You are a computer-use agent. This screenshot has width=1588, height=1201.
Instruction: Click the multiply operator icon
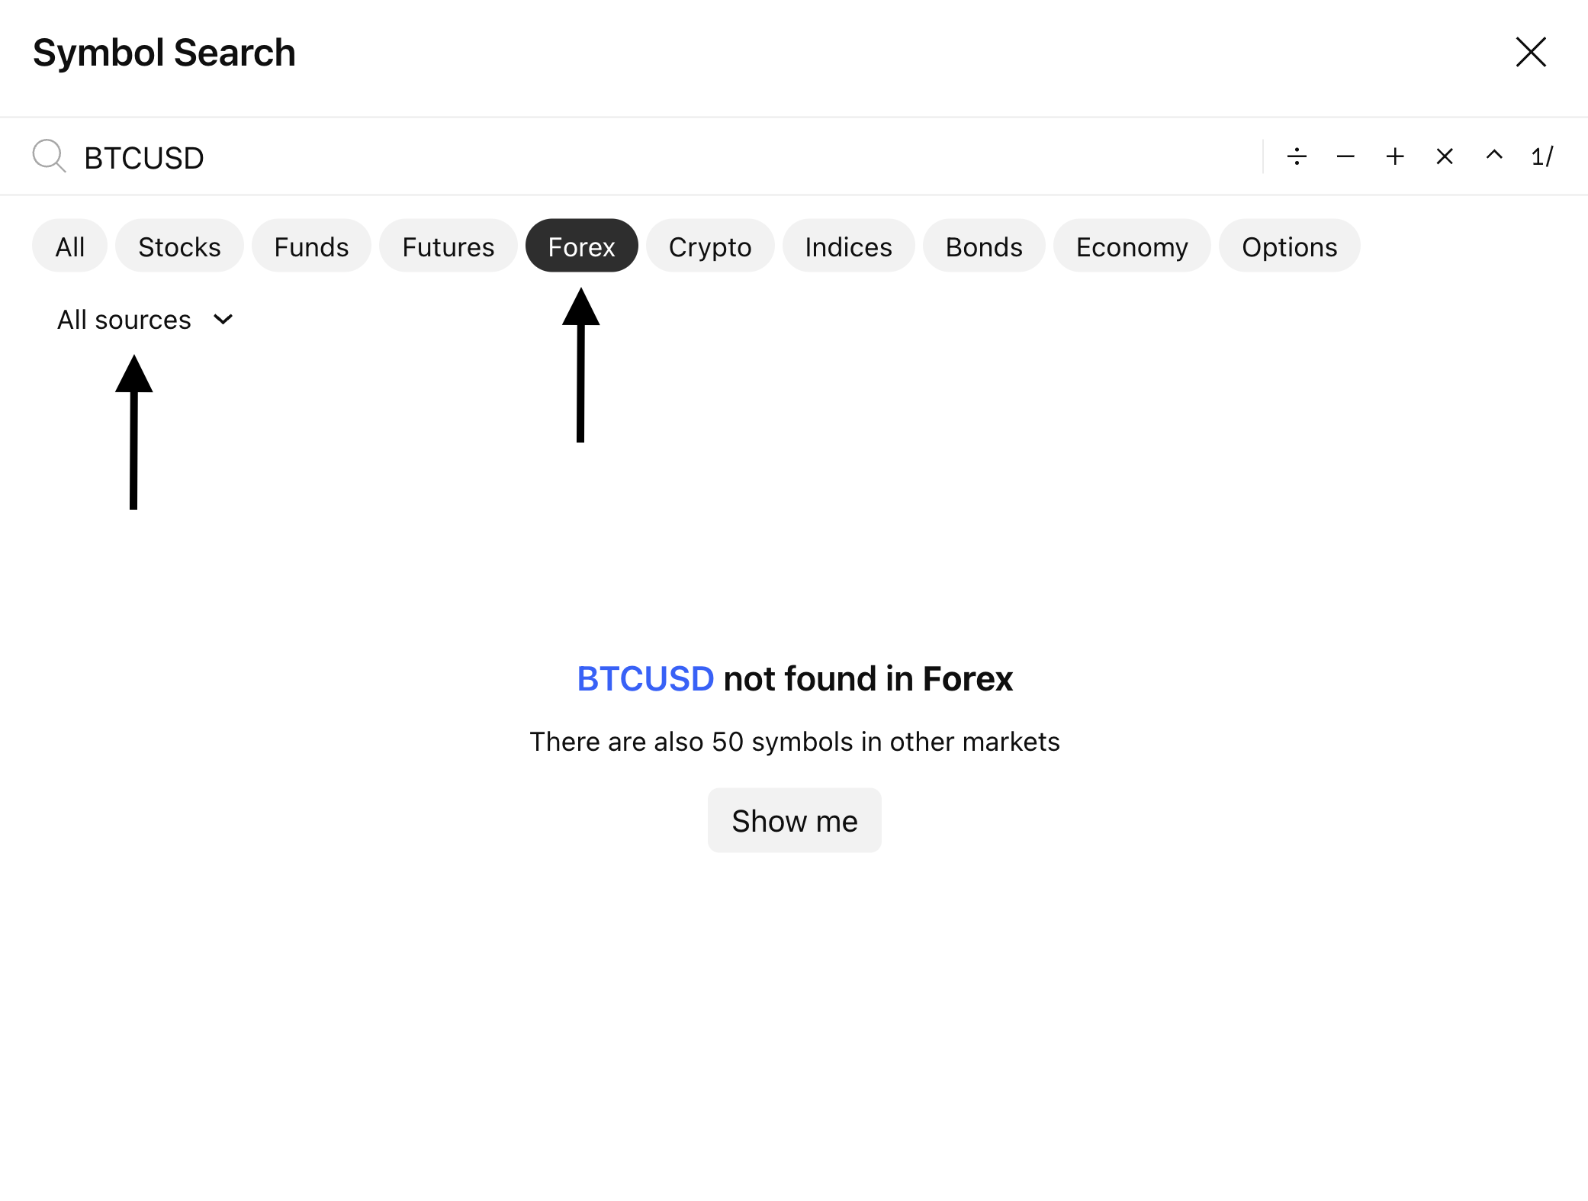(1445, 156)
